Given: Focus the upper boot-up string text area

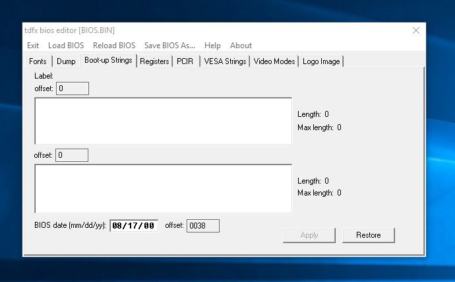Looking at the screenshot, I should (x=164, y=121).
